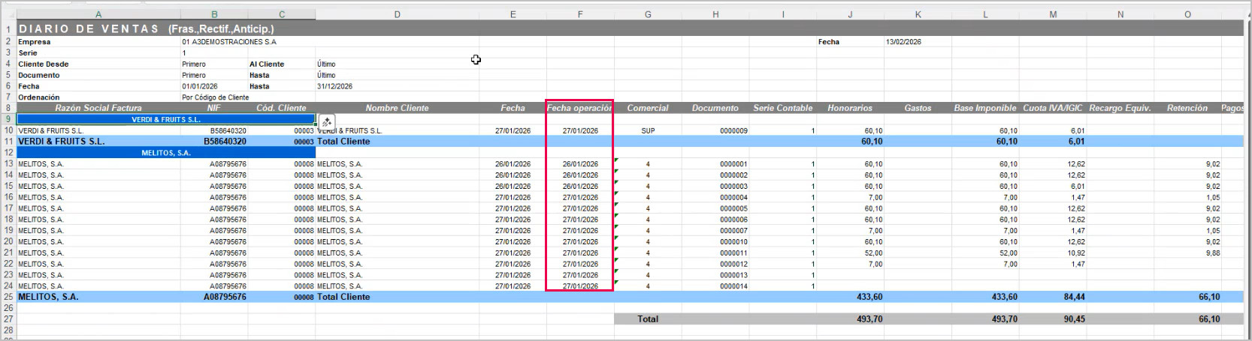
Task: Click the 'Base Imponible' header cell
Action: (x=985, y=108)
